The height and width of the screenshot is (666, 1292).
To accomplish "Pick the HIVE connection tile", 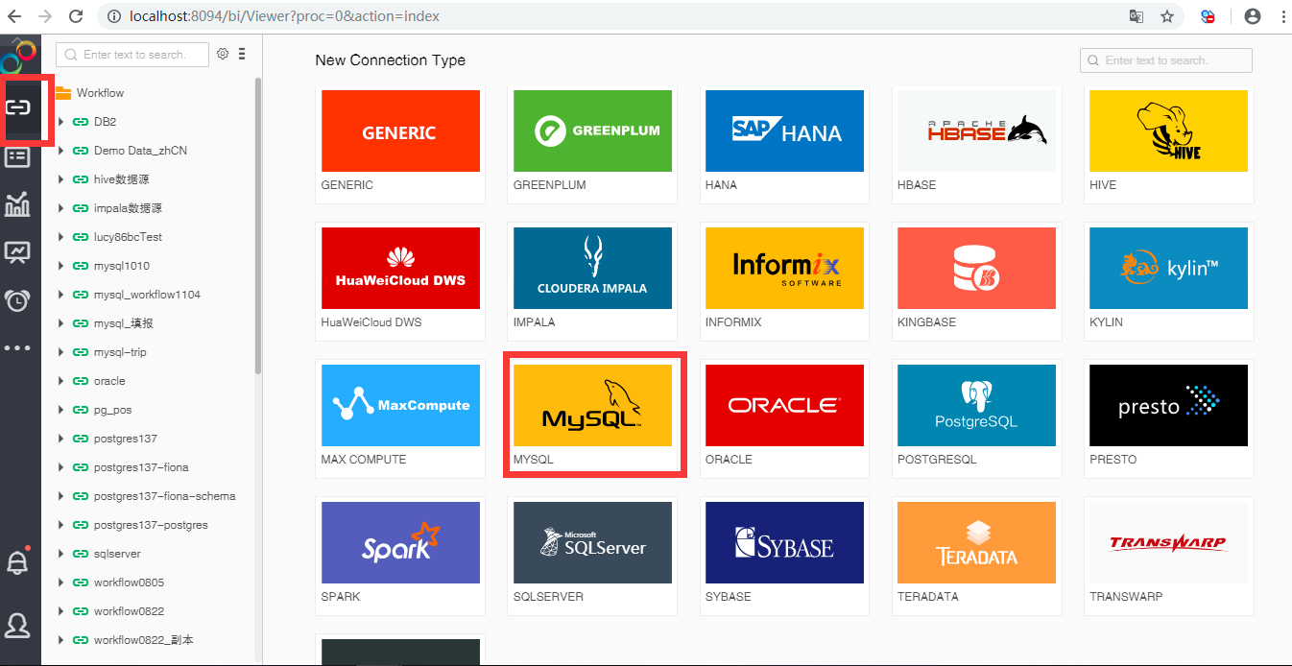I will click(1168, 143).
